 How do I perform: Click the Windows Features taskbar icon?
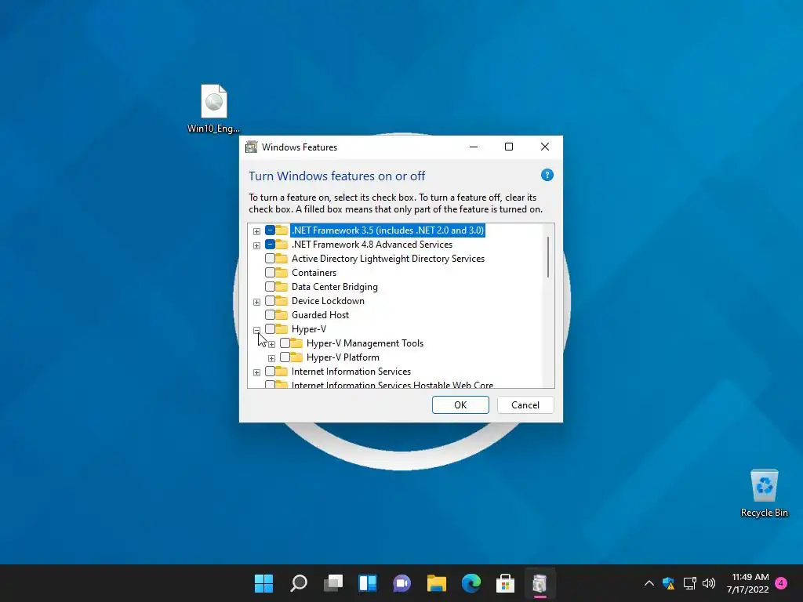(x=540, y=583)
